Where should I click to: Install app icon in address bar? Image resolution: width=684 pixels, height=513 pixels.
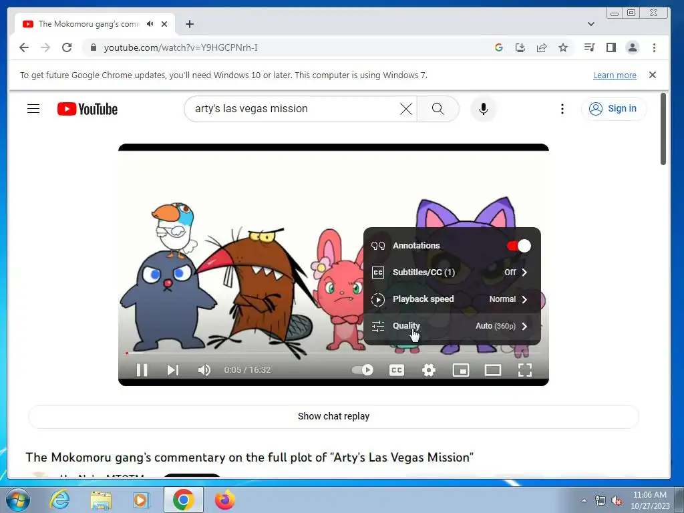point(520,47)
